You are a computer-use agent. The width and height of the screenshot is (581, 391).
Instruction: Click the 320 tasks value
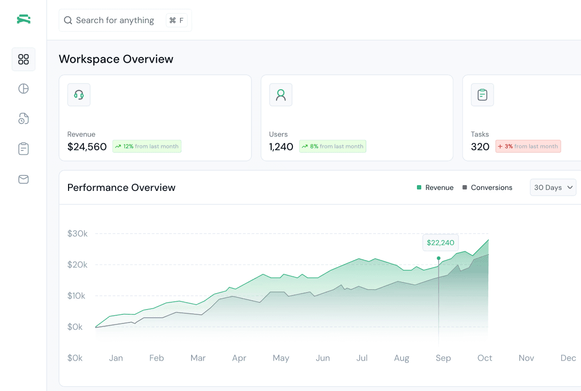coord(480,147)
